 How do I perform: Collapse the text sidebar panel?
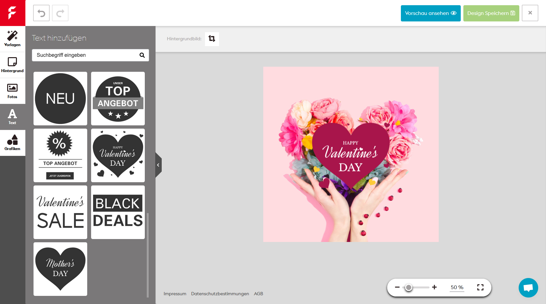(158, 165)
